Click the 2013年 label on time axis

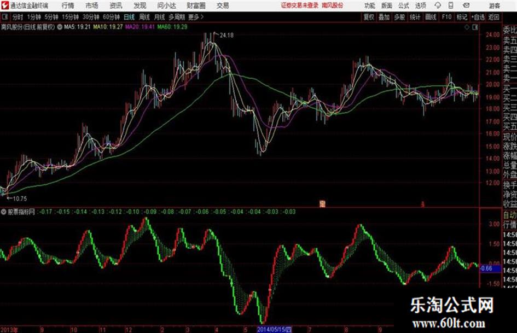[9, 330]
